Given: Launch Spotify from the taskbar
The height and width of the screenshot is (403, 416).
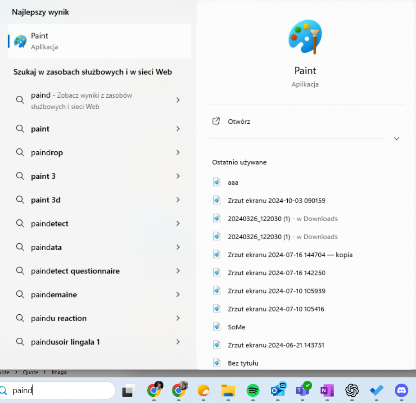Looking at the screenshot, I should tap(253, 391).
